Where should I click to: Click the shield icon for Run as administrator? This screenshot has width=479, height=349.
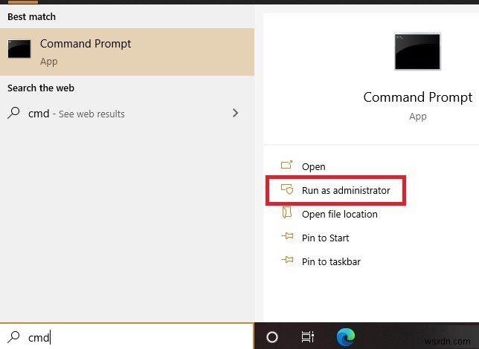pyautogui.click(x=287, y=190)
